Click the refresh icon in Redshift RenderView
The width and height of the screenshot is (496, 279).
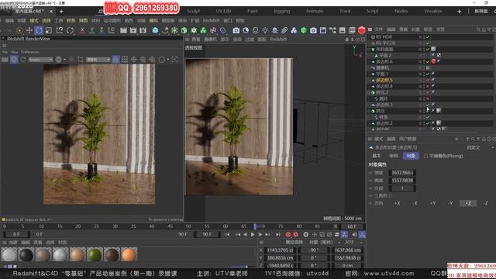pos(22,60)
